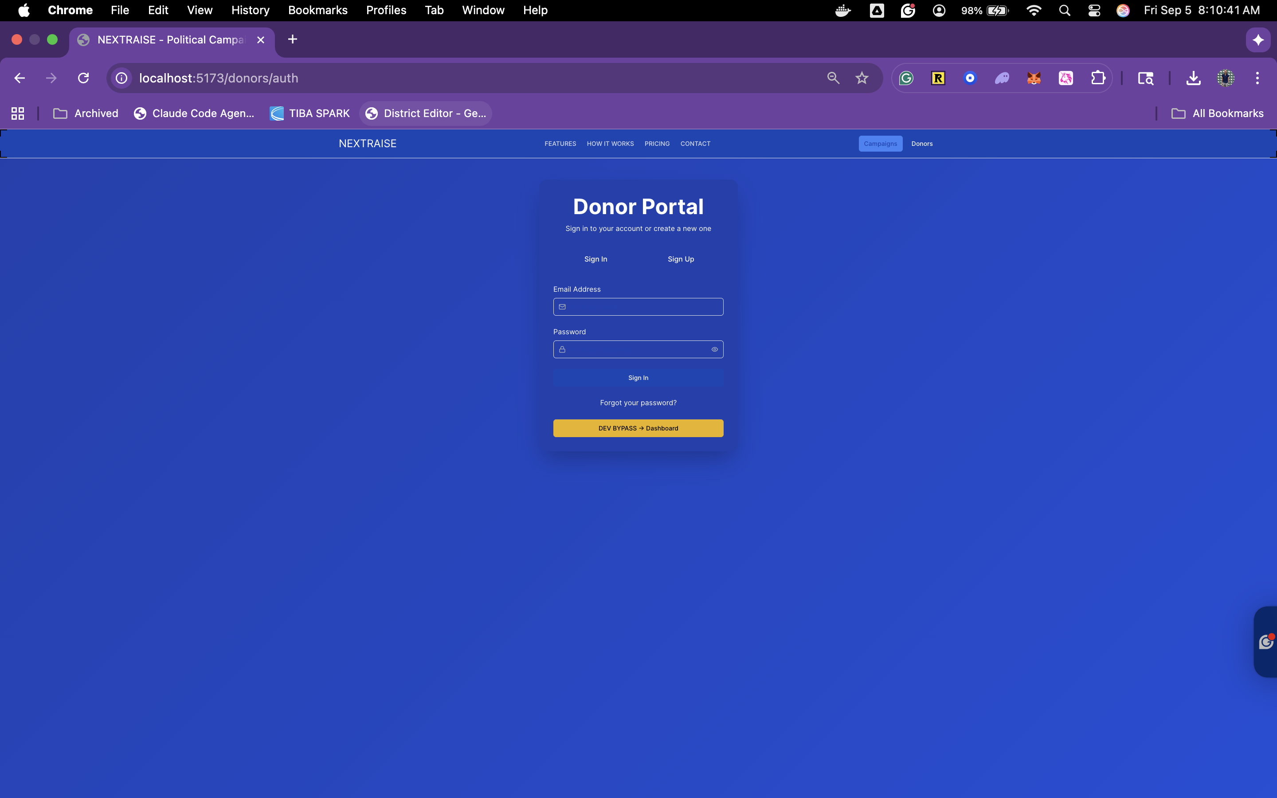Focus the Email Address field
This screenshot has height=798, width=1277.
tap(644, 307)
